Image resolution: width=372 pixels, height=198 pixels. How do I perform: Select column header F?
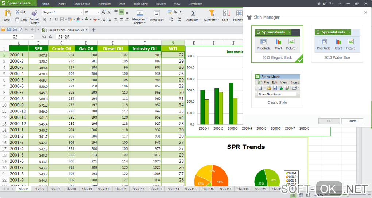(x=145, y=43)
